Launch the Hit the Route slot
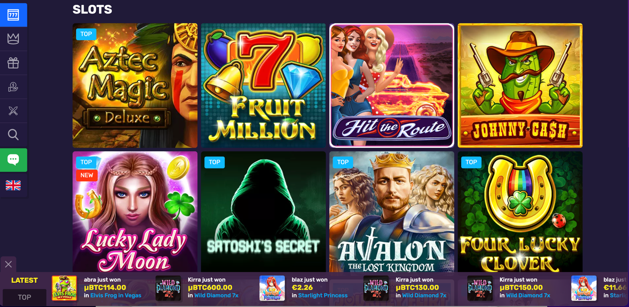 tap(392, 86)
